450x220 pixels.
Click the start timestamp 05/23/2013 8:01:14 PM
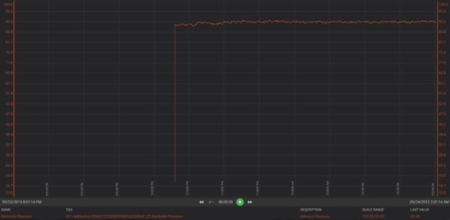[22, 202]
